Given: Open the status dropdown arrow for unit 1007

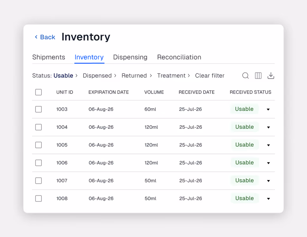Looking at the screenshot, I should (269, 181).
